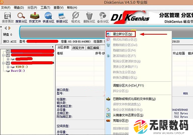This screenshot has width=193, height=135.
Task: Open the 帮助(H) menu
Action: point(72,8)
